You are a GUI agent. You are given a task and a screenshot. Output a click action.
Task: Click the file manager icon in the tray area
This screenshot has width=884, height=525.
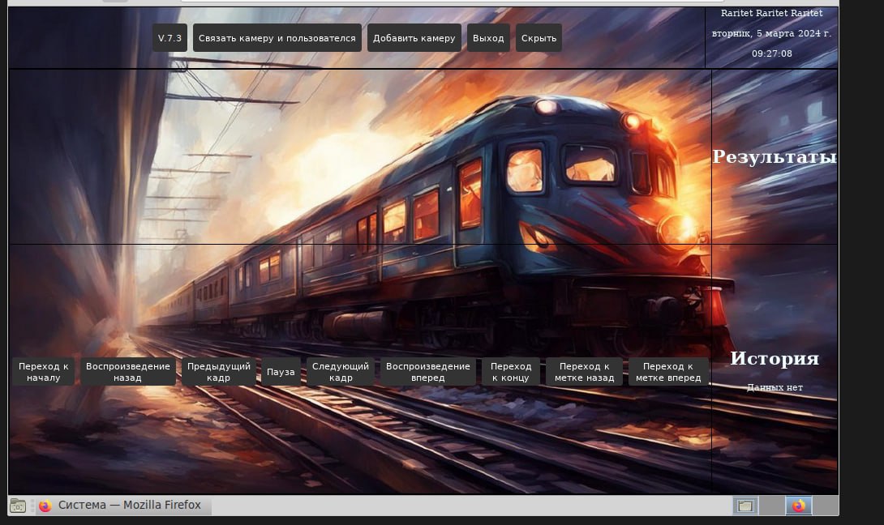[x=745, y=506]
